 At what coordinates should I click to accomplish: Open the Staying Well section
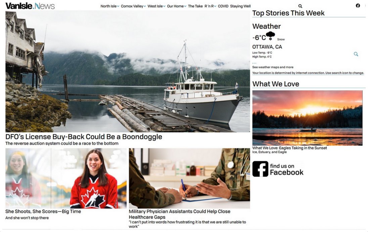240,6
